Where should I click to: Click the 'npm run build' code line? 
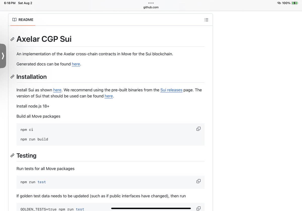click(34, 139)
